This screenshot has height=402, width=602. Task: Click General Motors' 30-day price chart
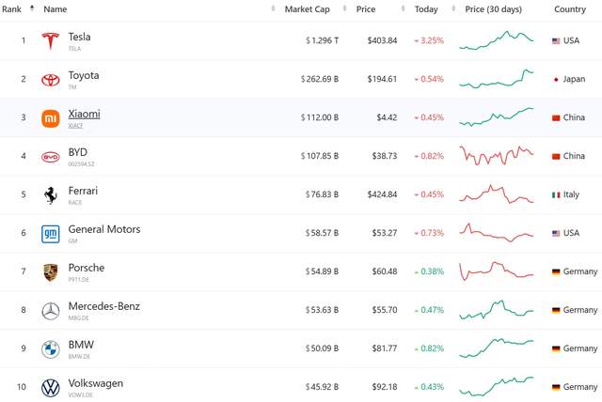tap(497, 233)
